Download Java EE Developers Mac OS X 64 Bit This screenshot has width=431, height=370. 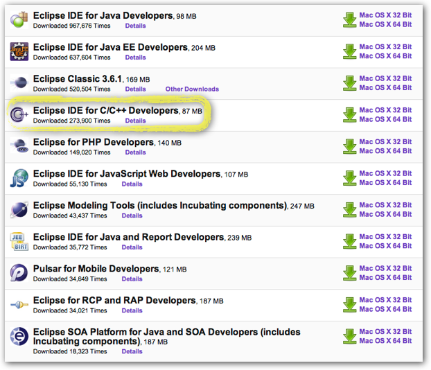tap(385, 56)
